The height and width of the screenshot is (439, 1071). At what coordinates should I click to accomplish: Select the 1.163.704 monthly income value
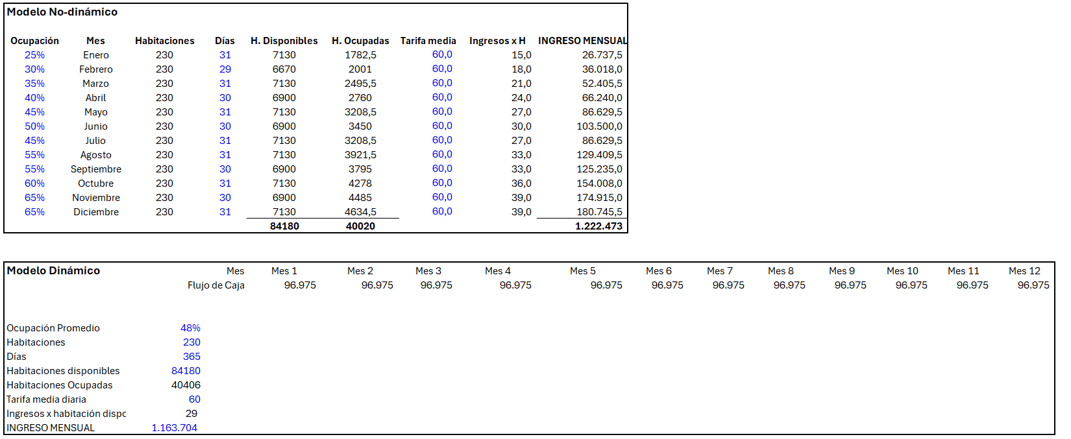click(x=175, y=428)
